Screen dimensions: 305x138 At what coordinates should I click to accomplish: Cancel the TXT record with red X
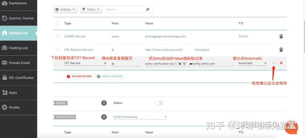tap(281, 63)
